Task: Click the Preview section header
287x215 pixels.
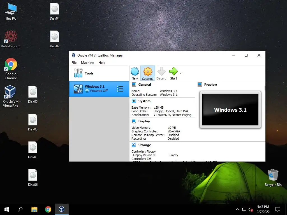Action: point(210,85)
